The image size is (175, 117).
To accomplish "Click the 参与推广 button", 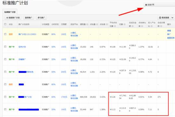I will [41, 17].
